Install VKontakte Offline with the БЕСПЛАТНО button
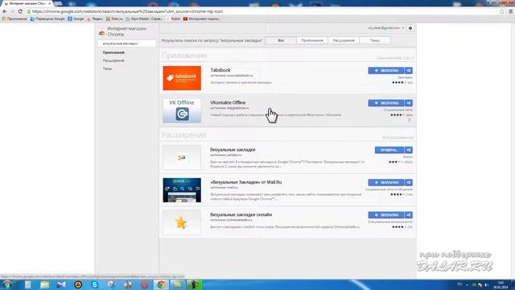 pos(386,103)
